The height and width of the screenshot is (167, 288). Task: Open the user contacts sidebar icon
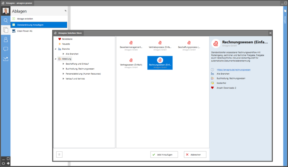point(6,40)
